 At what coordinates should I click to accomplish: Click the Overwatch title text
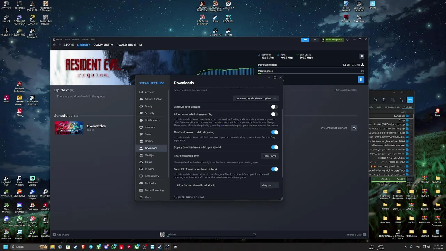(96, 126)
